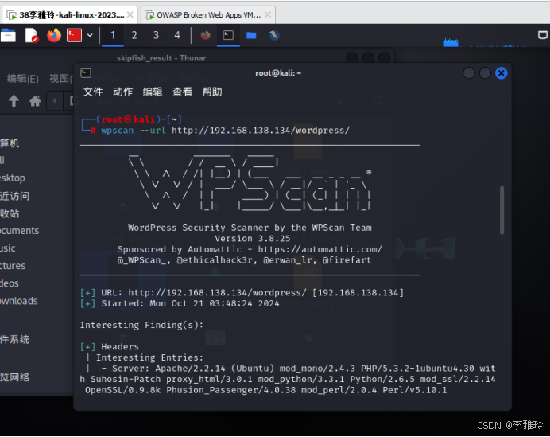Click the https://automattic.com/ URL text

point(320,249)
